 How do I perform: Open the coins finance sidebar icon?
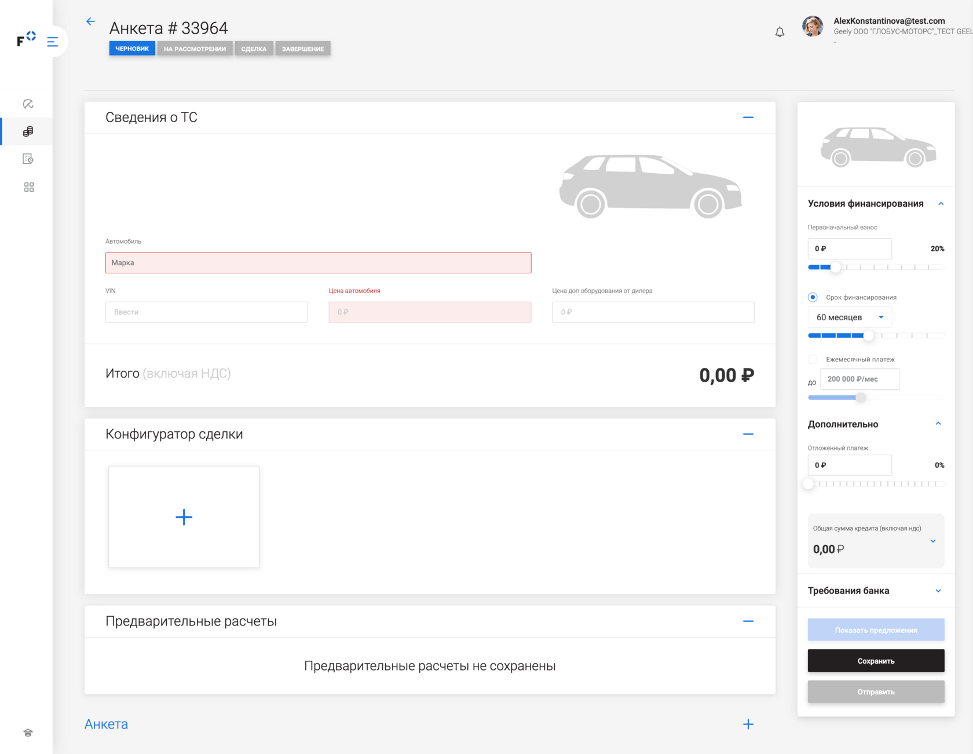[28, 131]
